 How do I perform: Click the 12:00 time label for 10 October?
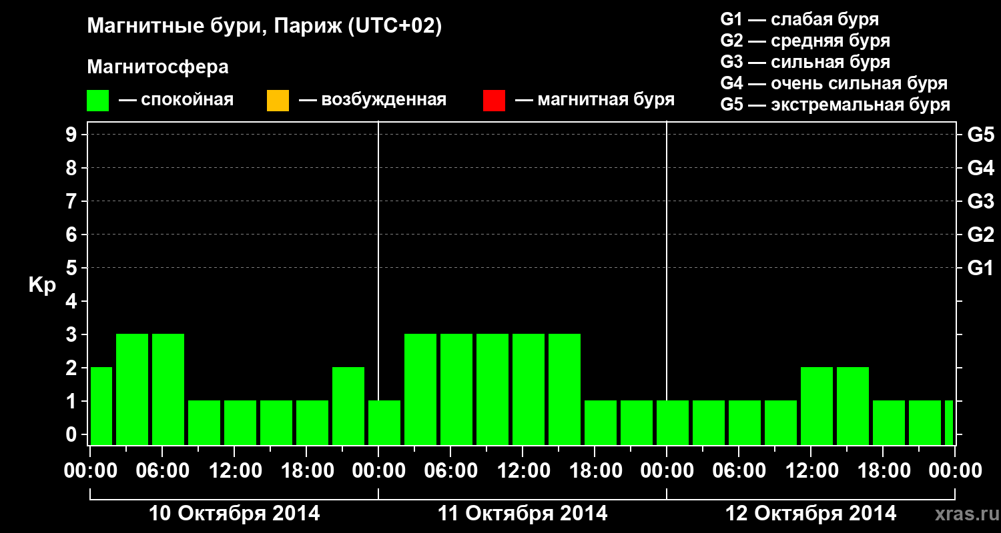234,470
